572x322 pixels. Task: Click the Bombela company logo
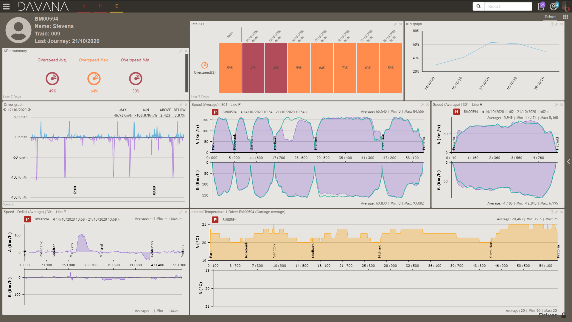pyautogui.click(x=566, y=6)
